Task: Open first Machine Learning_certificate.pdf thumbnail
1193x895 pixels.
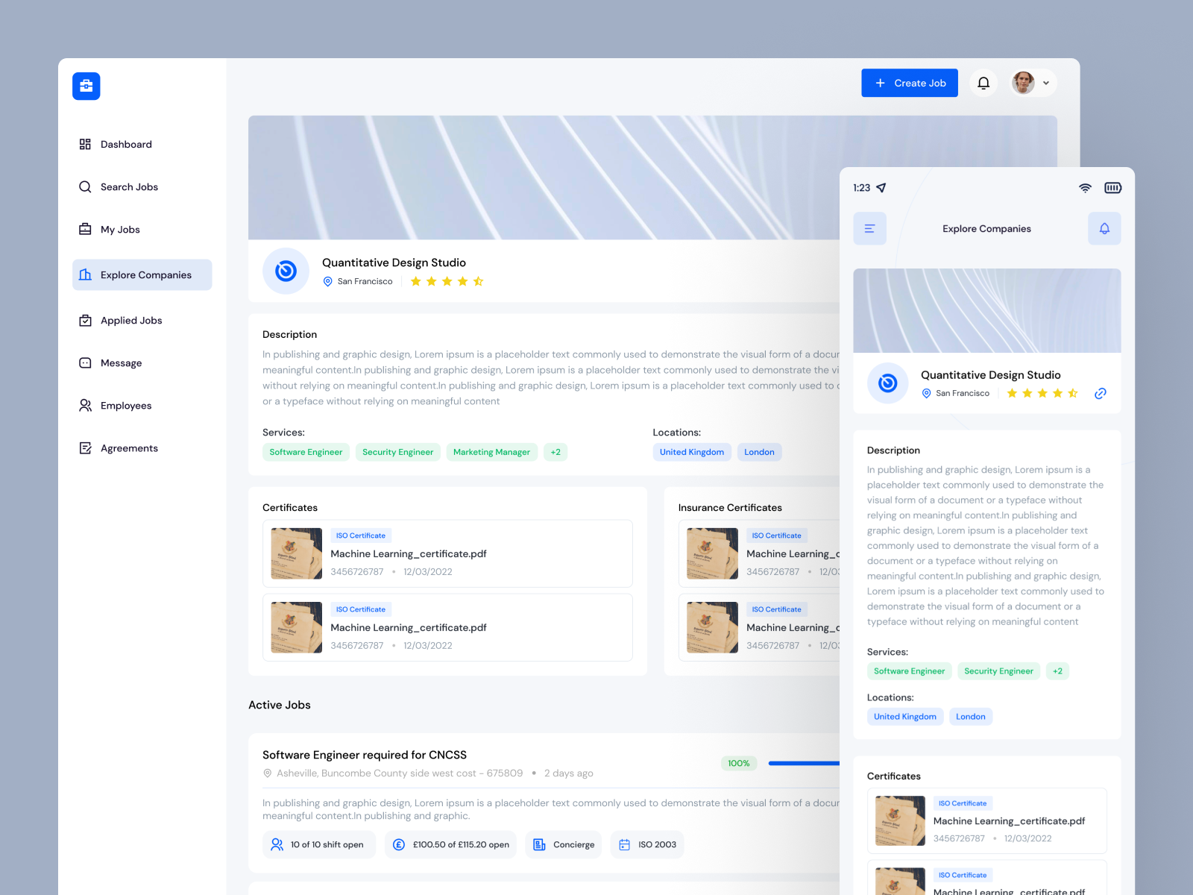Action: (x=297, y=553)
